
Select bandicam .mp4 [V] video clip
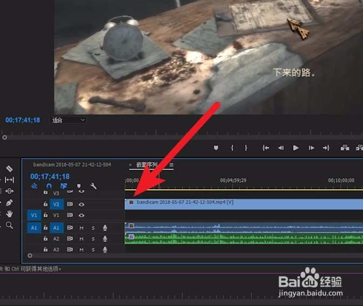point(244,204)
